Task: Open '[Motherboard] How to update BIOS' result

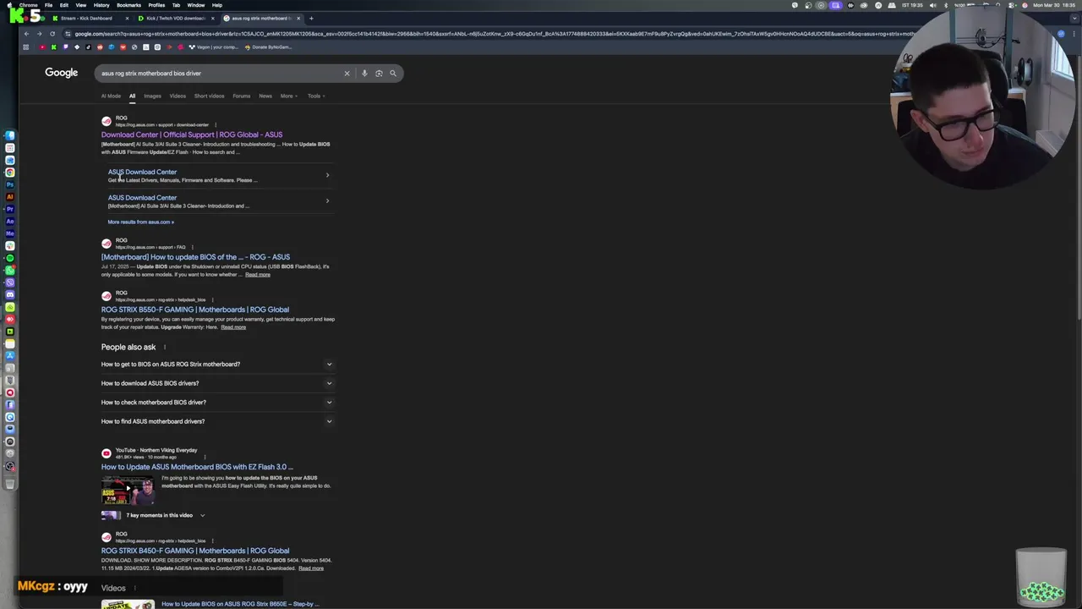Action: pyautogui.click(x=195, y=257)
